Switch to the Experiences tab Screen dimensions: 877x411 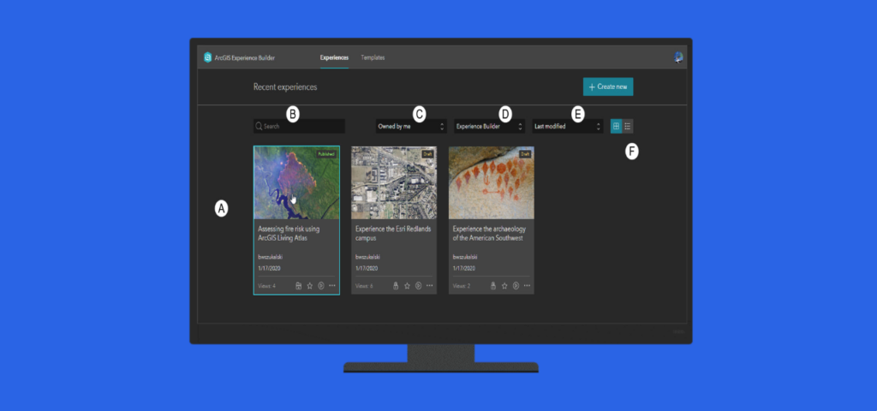(334, 57)
